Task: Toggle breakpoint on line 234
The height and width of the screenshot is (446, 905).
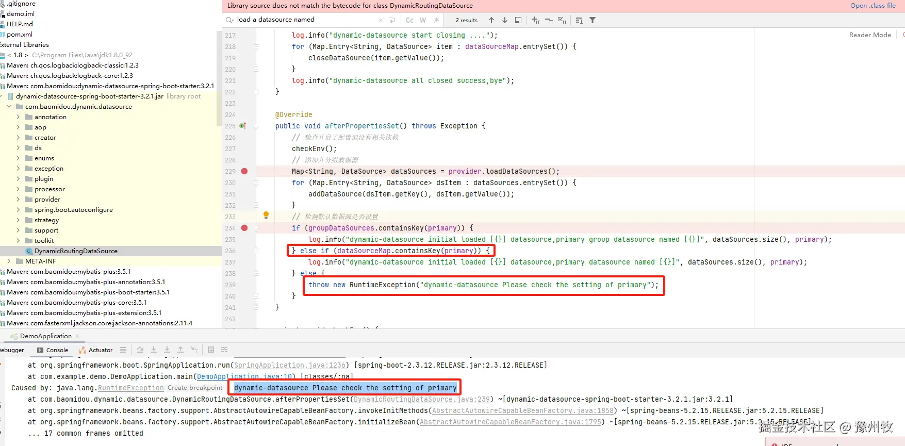Action: coord(244,228)
